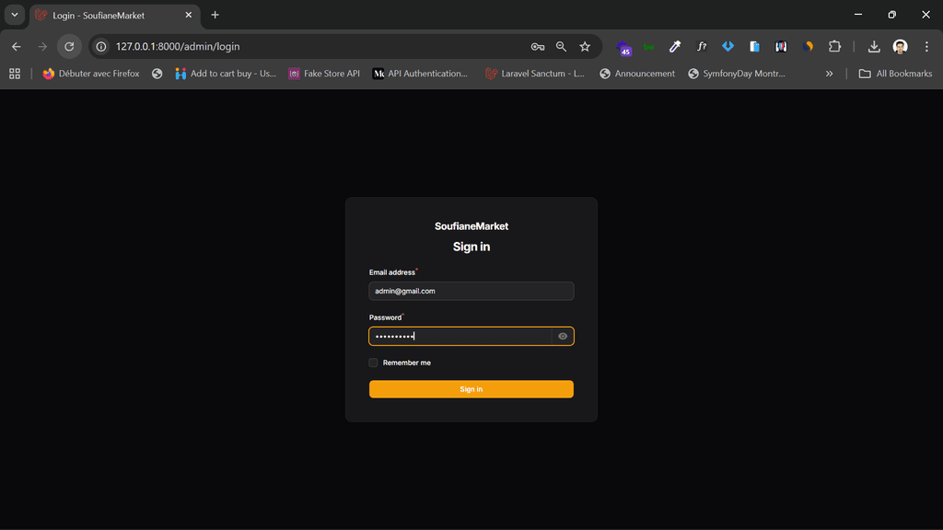Click the Password label

click(x=386, y=317)
